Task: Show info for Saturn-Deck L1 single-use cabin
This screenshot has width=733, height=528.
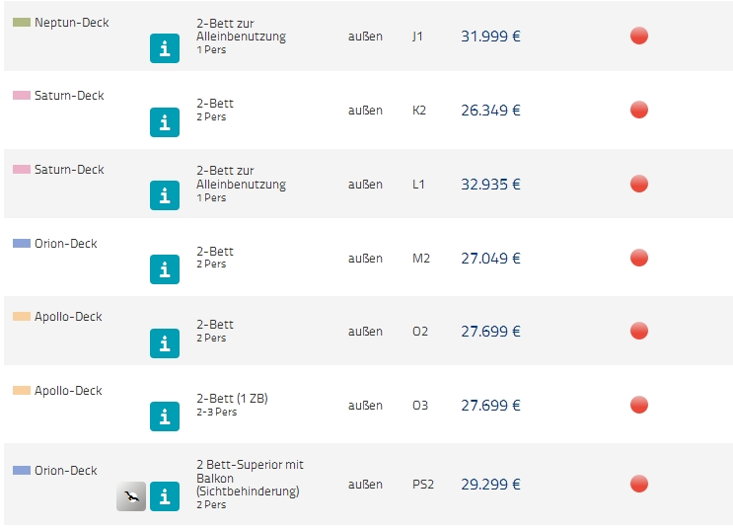Action: tap(165, 195)
